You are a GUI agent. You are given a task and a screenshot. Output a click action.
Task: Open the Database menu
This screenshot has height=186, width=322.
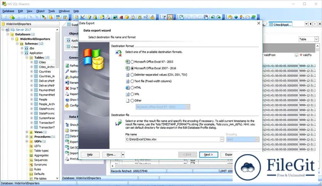pos(8,11)
